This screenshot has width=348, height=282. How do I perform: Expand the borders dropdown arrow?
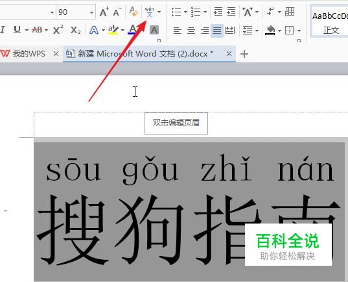pyautogui.click(x=299, y=31)
